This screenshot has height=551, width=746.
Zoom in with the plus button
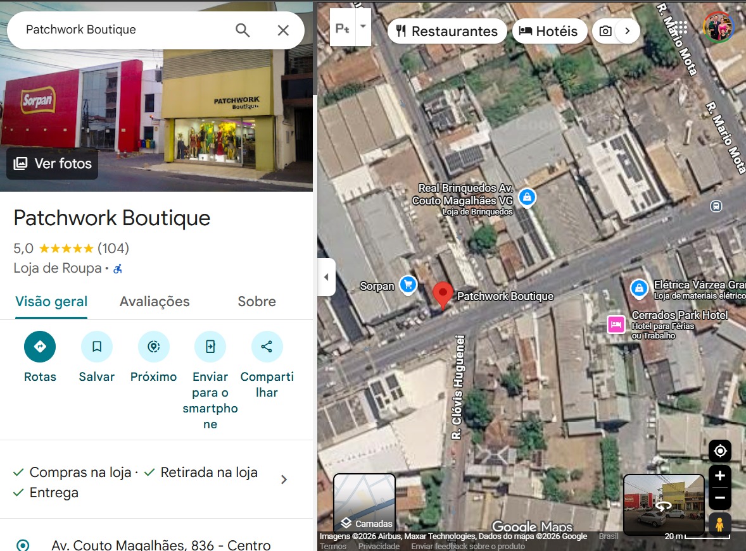(720, 476)
